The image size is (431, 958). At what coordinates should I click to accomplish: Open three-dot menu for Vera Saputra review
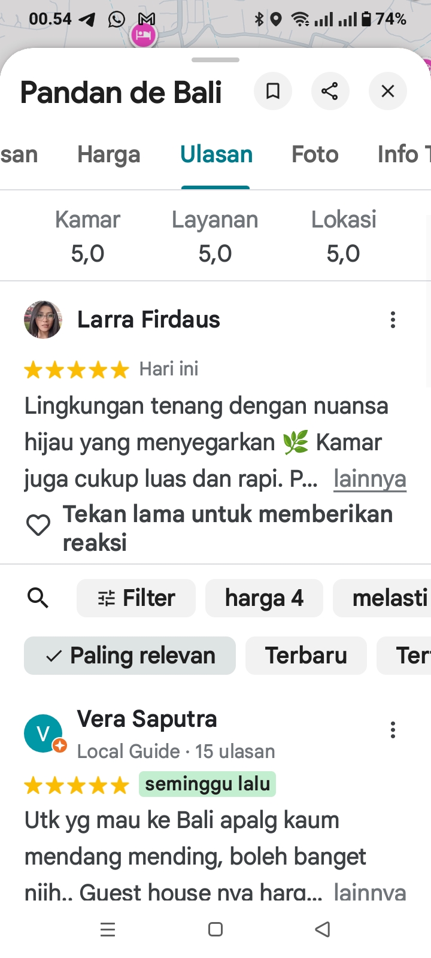coord(393,730)
